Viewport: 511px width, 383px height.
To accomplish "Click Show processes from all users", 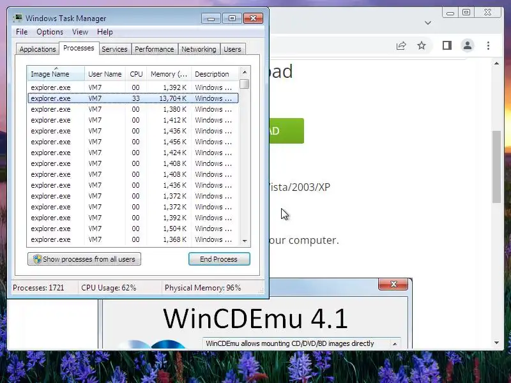I will tap(84, 259).
